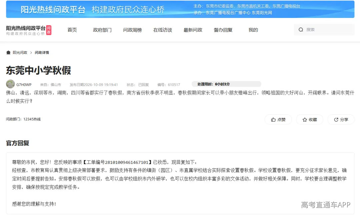360x218 pixels.
Task: Click 发布日期2026-10-09 19:19:41 text
Action: (x=94, y=85)
